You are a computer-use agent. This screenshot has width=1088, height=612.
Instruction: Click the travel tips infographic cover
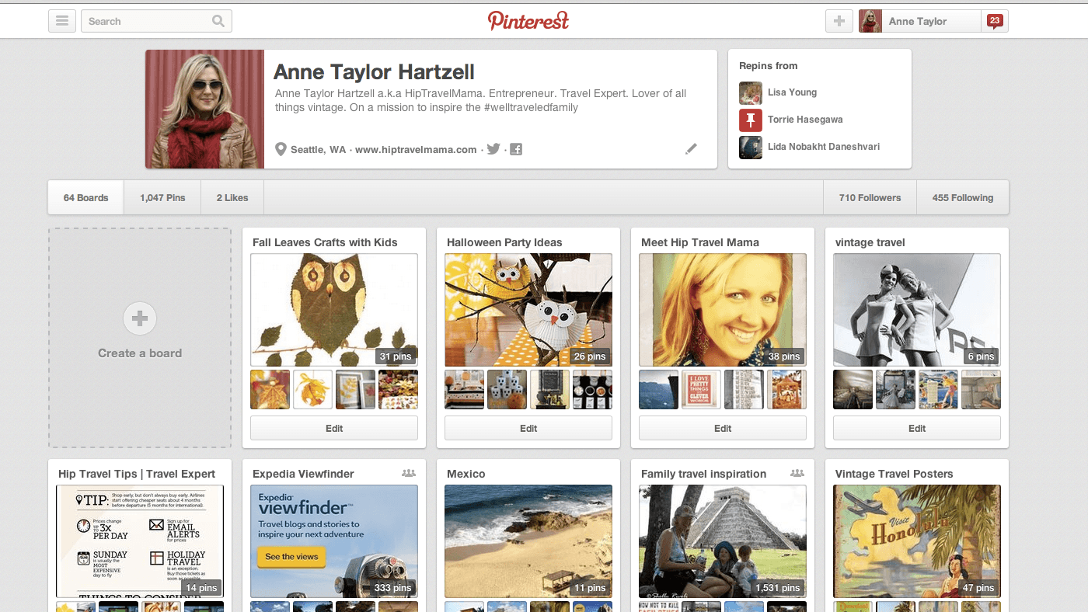click(x=140, y=541)
